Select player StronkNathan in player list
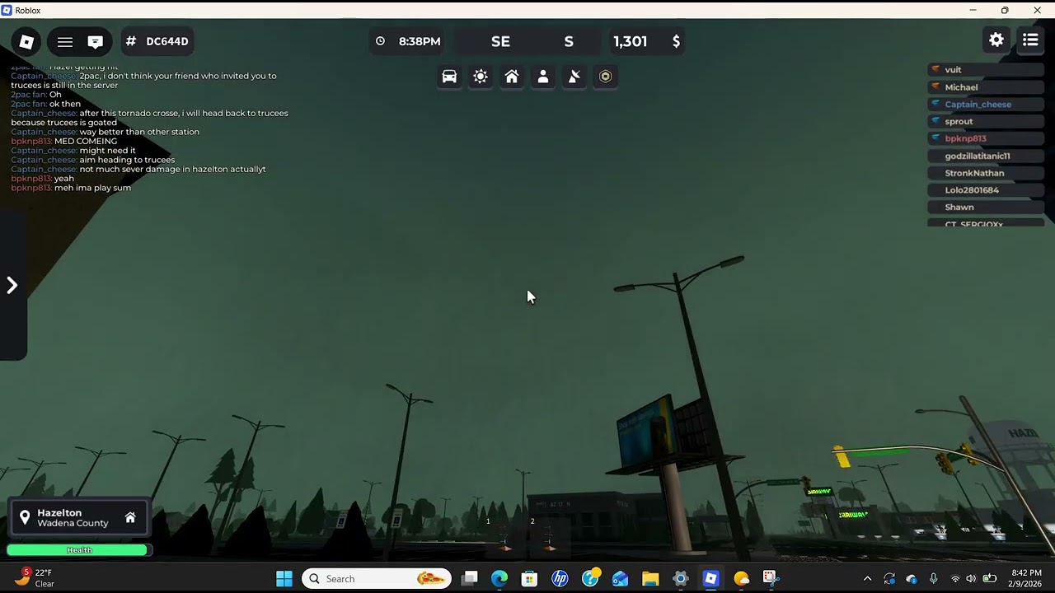1055x593 pixels. (x=985, y=174)
